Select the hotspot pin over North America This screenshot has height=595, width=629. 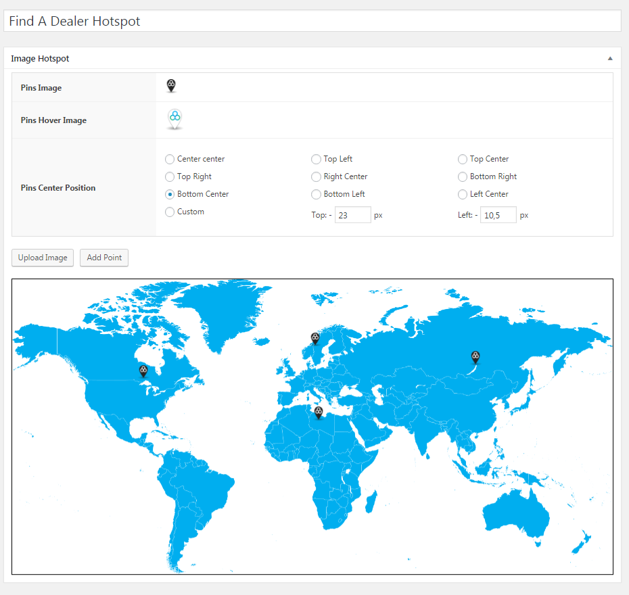tap(143, 371)
